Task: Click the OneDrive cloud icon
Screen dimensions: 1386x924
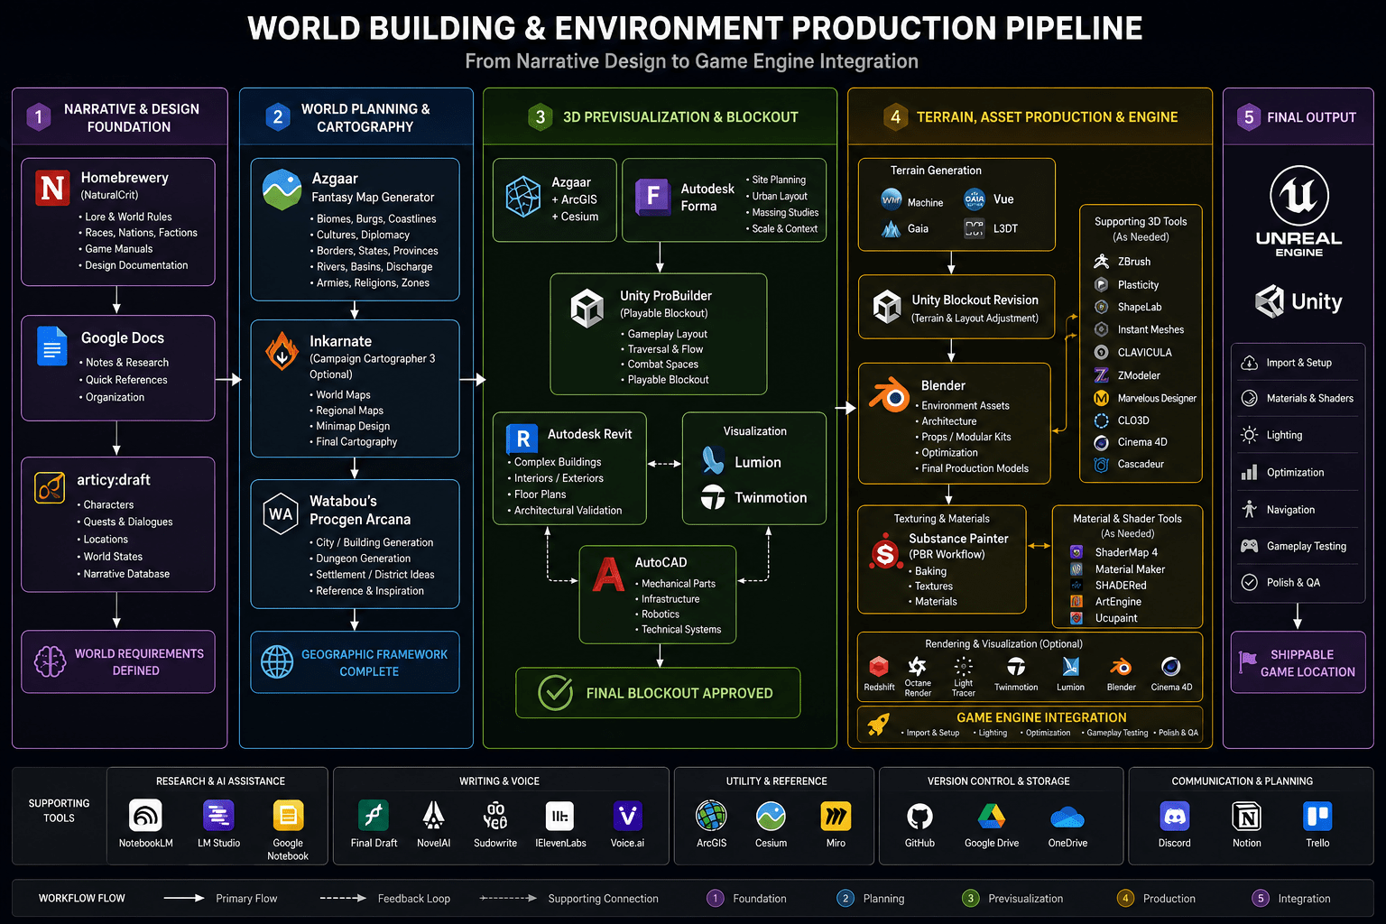Action: pyautogui.click(x=1067, y=818)
